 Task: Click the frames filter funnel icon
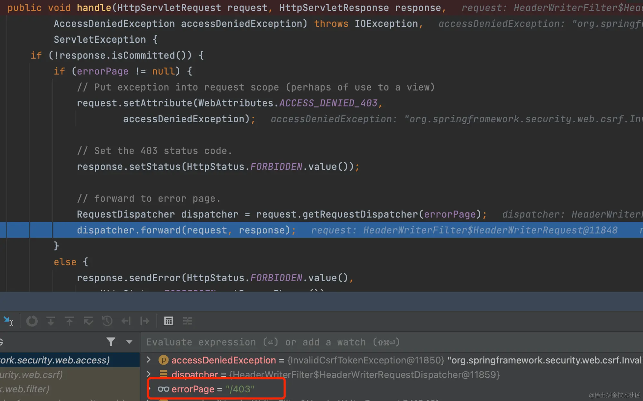[x=111, y=342]
